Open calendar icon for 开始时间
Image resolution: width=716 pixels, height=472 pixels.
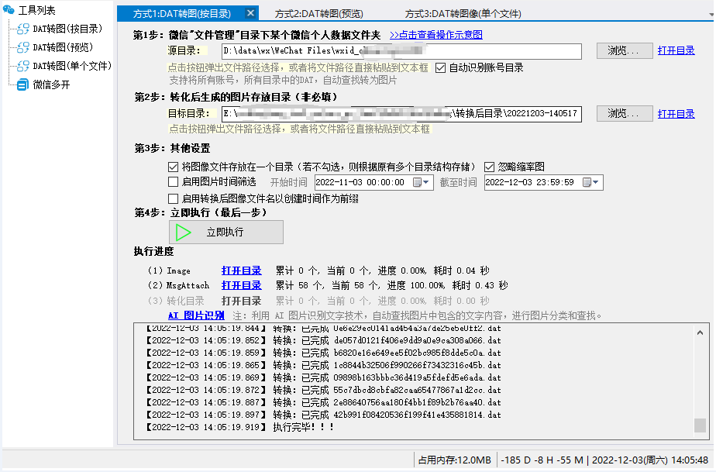point(417,182)
